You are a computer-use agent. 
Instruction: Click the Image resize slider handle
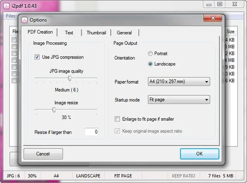54,110
